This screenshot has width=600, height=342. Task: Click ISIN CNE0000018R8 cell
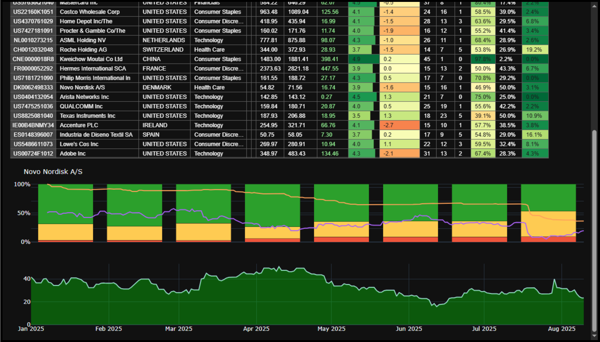pyautogui.click(x=33, y=59)
